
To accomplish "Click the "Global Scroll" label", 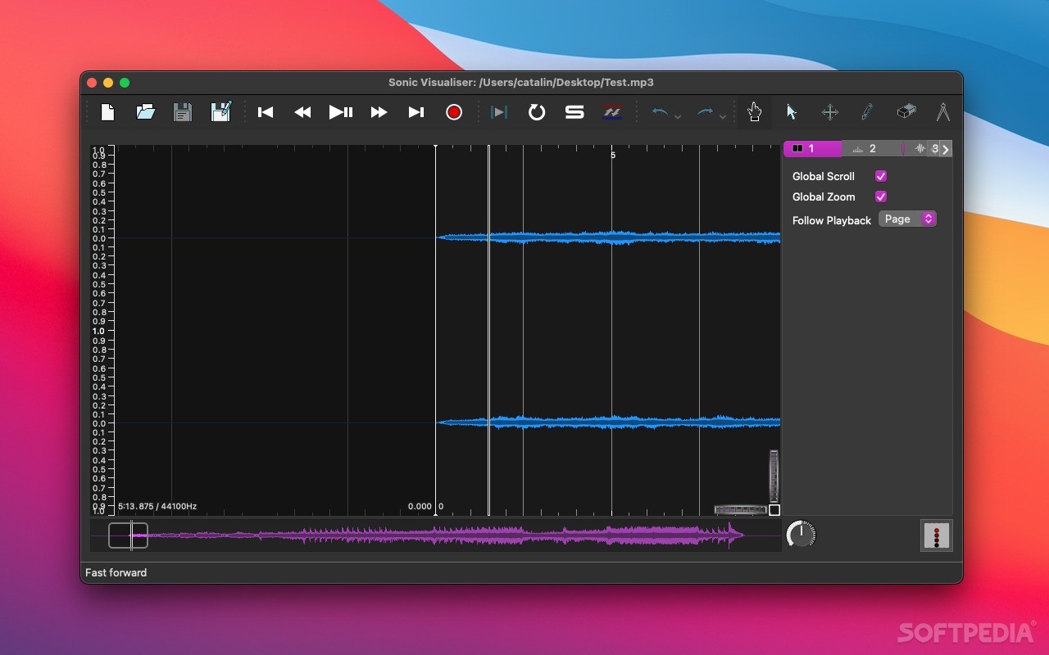I will [x=824, y=176].
